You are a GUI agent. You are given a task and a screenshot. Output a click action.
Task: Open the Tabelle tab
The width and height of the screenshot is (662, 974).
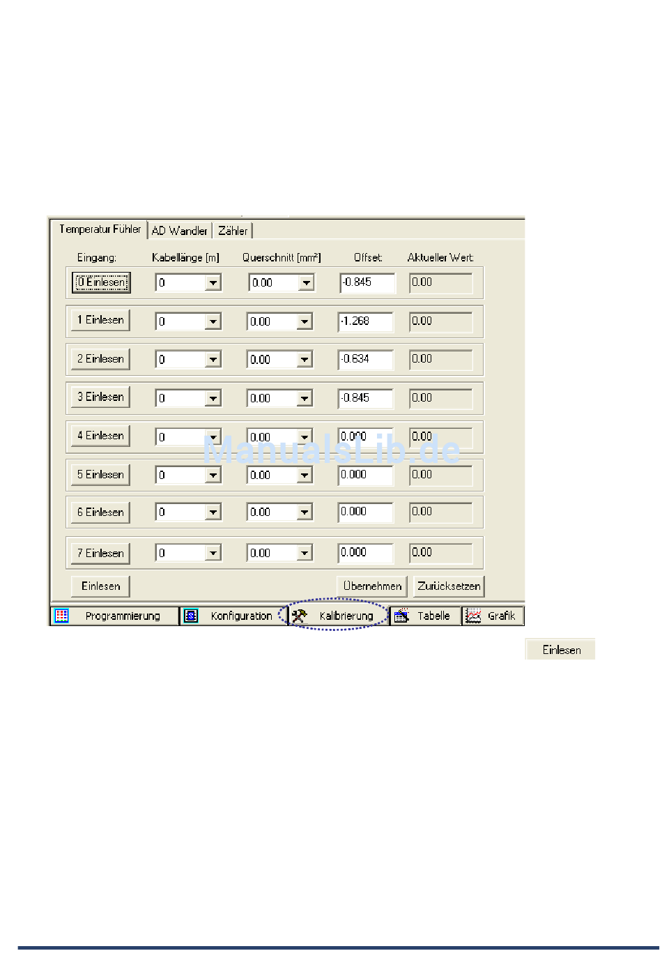[425, 616]
